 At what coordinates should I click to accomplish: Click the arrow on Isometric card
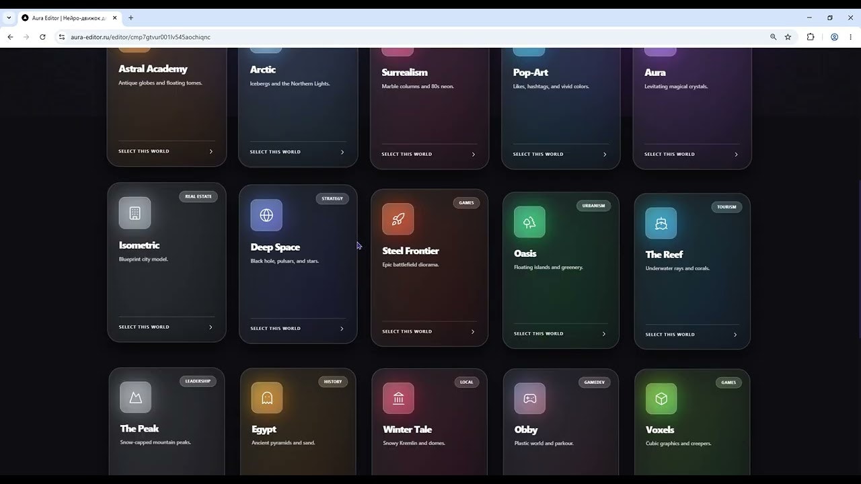(x=210, y=327)
